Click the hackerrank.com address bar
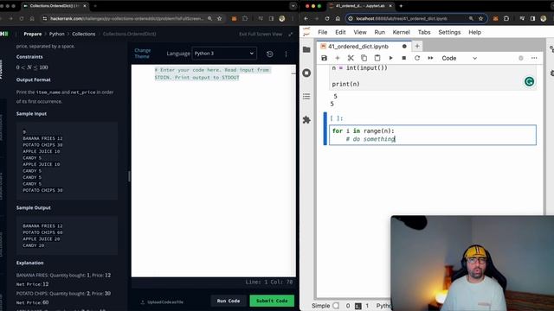Screen dimensions: 554x311 tap(126, 18)
